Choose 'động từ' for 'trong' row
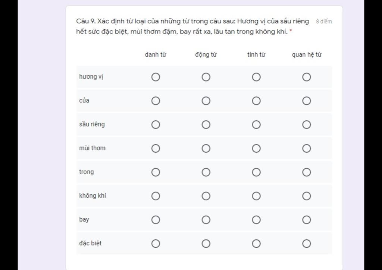This screenshot has width=382, height=270. pyautogui.click(x=206, y=172)
